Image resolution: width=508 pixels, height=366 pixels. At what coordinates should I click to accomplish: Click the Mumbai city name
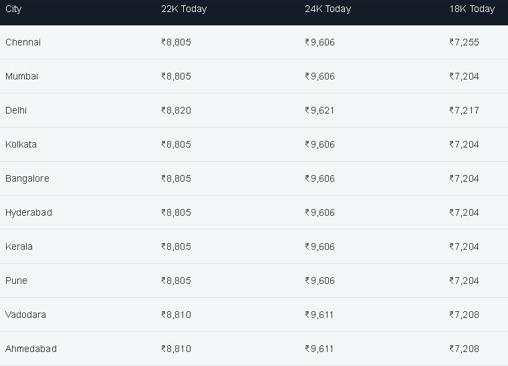point(21,76)
